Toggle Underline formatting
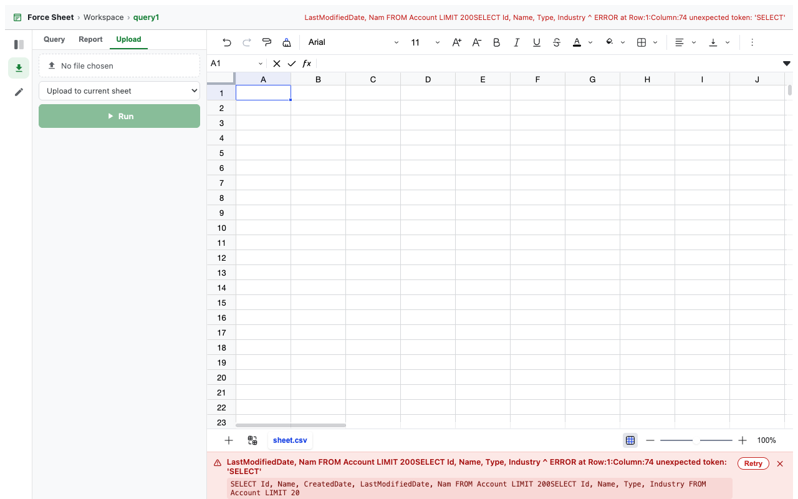 [537, 42]
